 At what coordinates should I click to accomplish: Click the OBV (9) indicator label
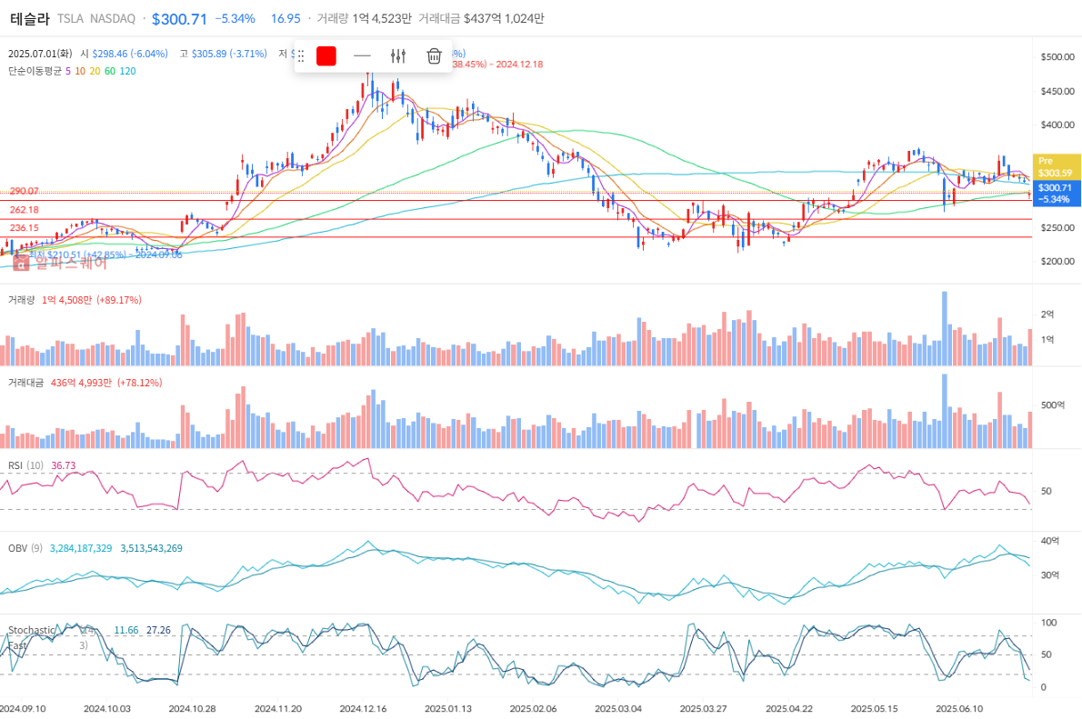point(25,548)
